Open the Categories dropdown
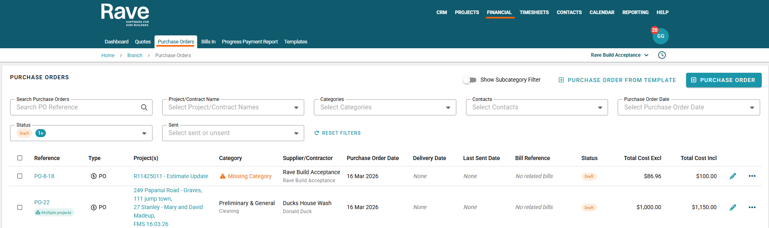This screenshot has width=769, height=228. pyautogui.click(x=448, y=108)
